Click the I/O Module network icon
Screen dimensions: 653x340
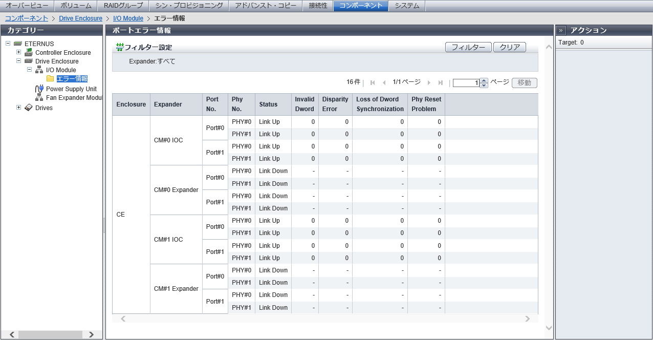point(39,70)
